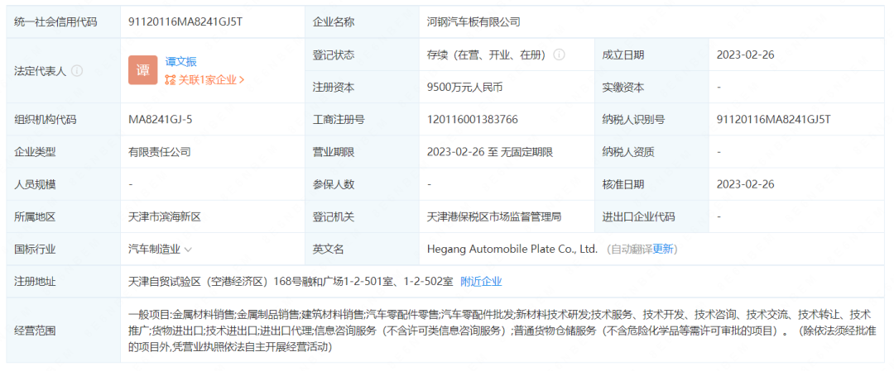
Task: Click the orange 谭 avatar badge
Action: pos(142,70)
